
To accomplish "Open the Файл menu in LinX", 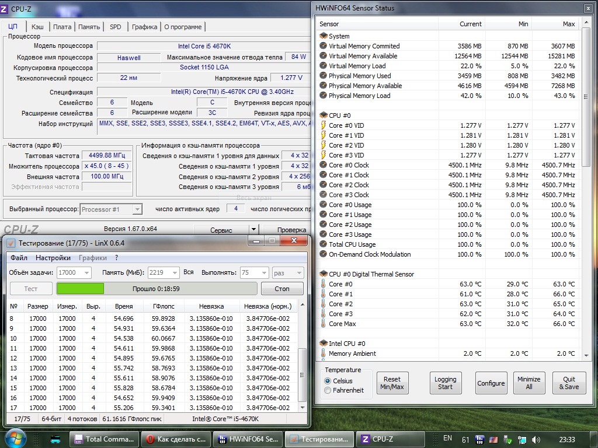I will pos(19,258).
